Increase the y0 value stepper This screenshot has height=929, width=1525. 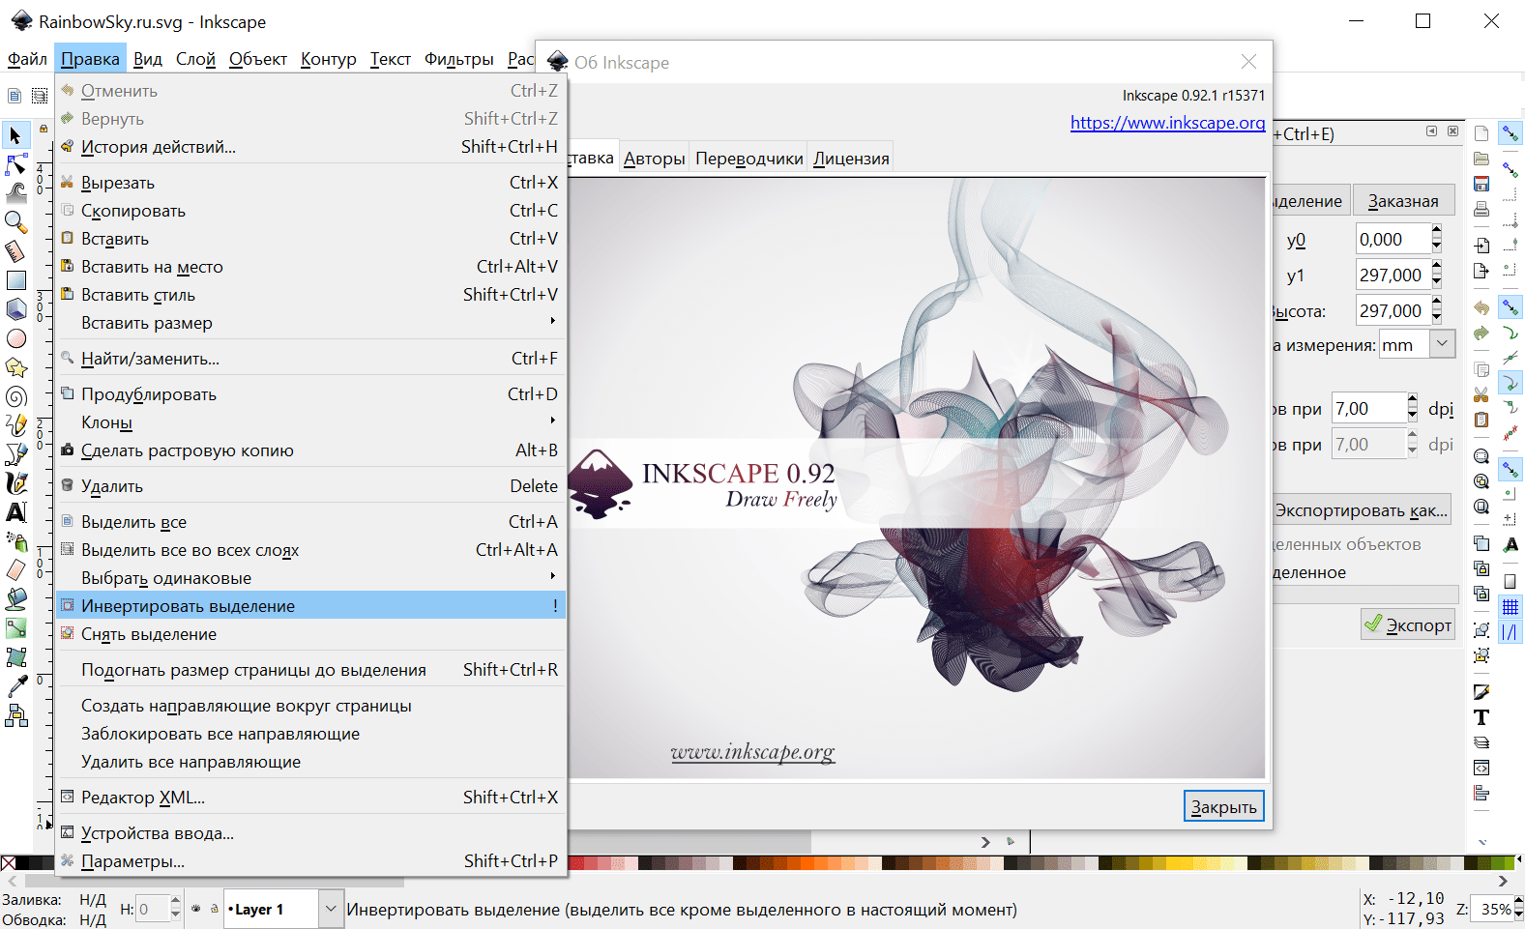click(1437, 232)
